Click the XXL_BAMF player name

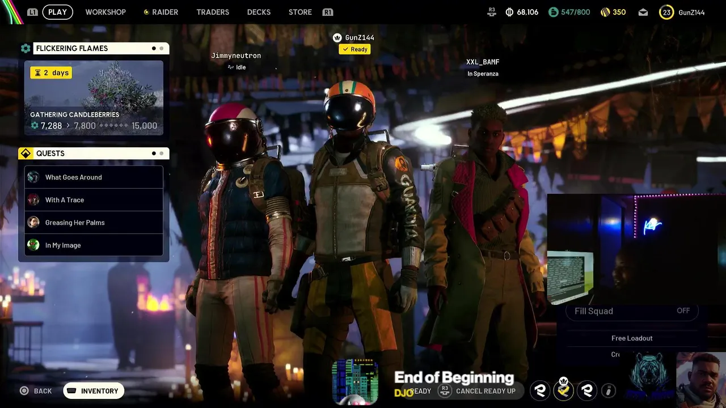483,62
